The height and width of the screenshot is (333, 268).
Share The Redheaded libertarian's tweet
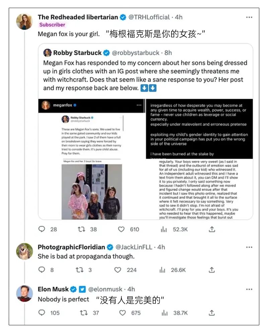212,229
